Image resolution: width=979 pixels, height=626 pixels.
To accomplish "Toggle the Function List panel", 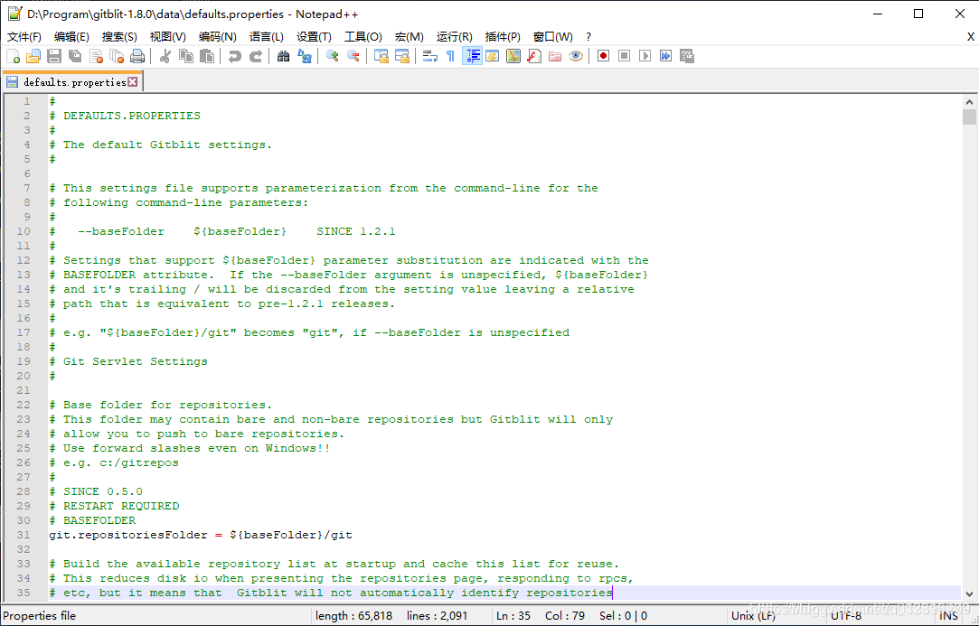I will 534,56.
